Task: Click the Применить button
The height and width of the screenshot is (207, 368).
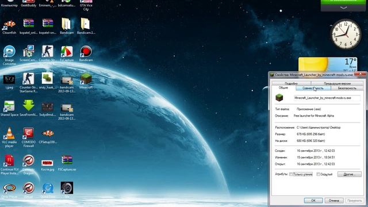Action: pos(354,201)
